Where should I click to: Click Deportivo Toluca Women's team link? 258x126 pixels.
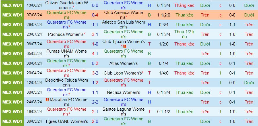(67, 82)
